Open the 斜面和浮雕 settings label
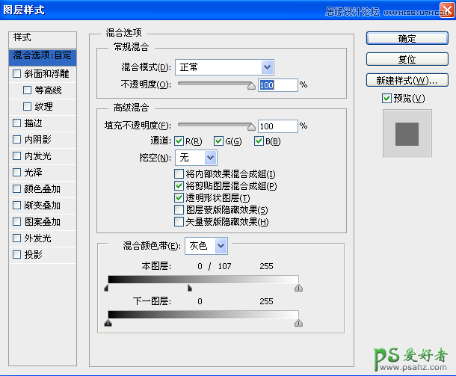 tap(46, 74)
